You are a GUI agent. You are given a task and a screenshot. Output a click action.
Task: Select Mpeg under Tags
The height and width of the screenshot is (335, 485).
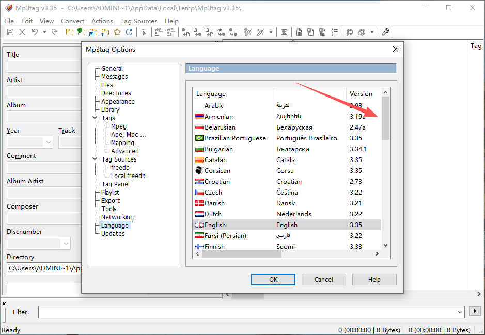pyautogui.click(x=119, y=126)
